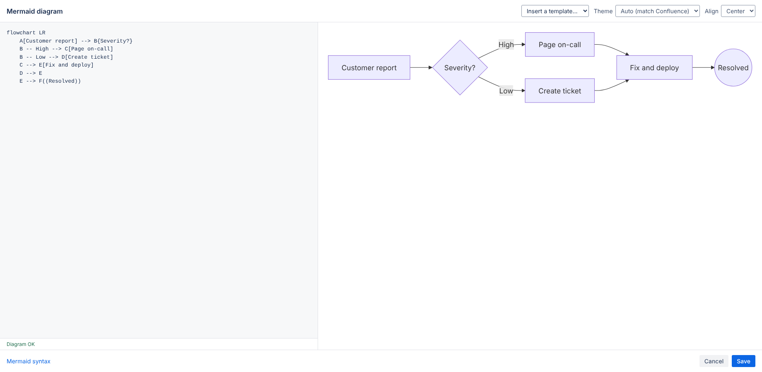Screen dimensions: 762x372
Task: Open the Theme dropdown
Action: point(658,11)
